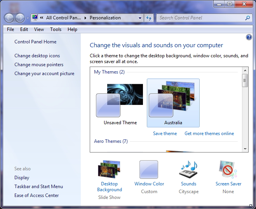256x209 pixels.
Task: Open Ease of Access Center link
Action: coord(37,195)
